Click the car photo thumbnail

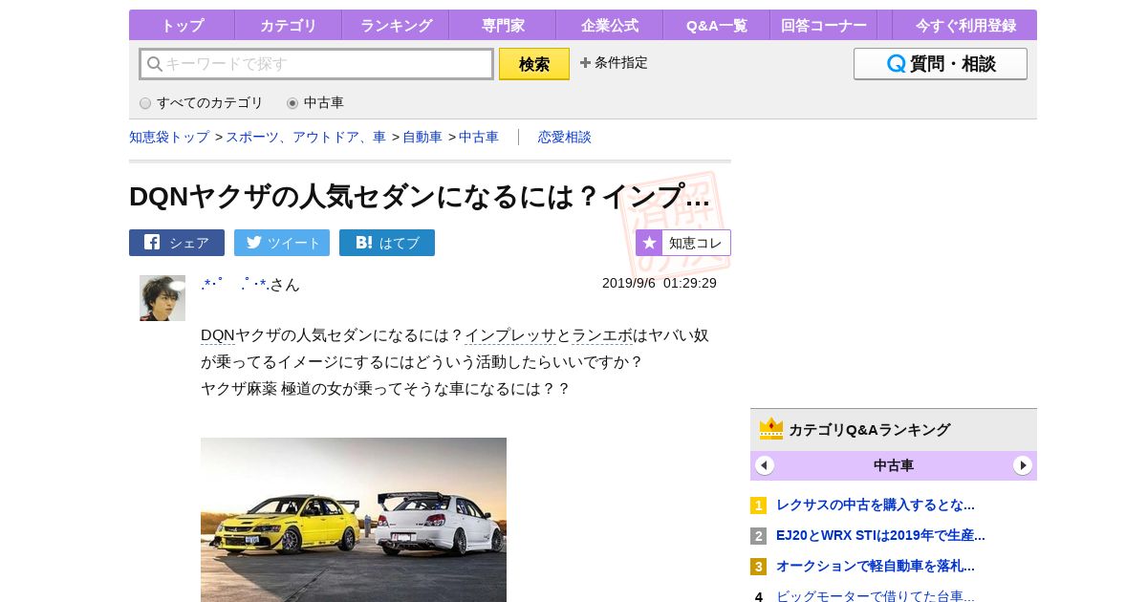[354, 520]
